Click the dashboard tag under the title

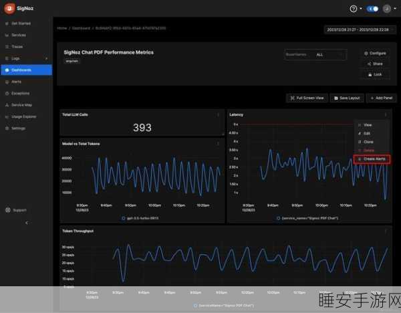point(72,61)
